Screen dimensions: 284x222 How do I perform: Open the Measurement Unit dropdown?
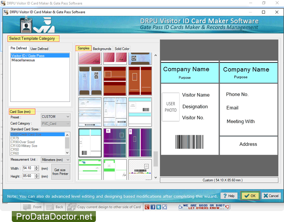click(x=56, y=159)
